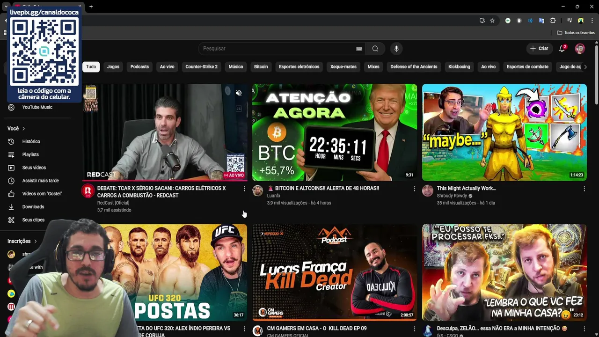Screen dimensions: 599x337
Task: Open Luanfx channel avatar
Action: tap(258, 190)
